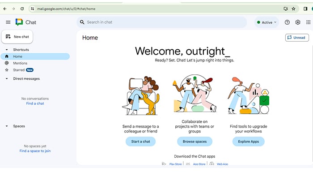Click the Google Chat logo
This screenshot has height=172, width=313.
(19, 22)
